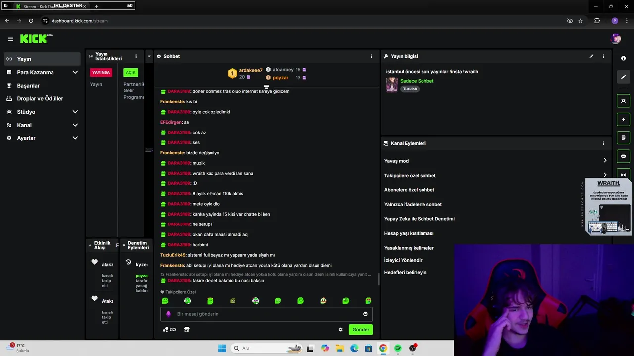Toggle the stream preview widget icon
The image size is (634, 356).
(x=623, y=101)
